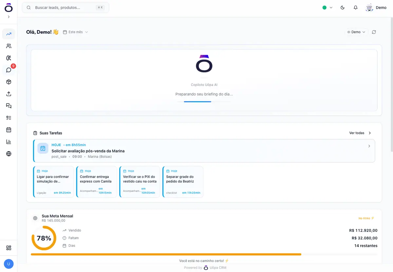Open the calendar icon in sidebar
Screen dimensions: 393x272
(9, 130)
